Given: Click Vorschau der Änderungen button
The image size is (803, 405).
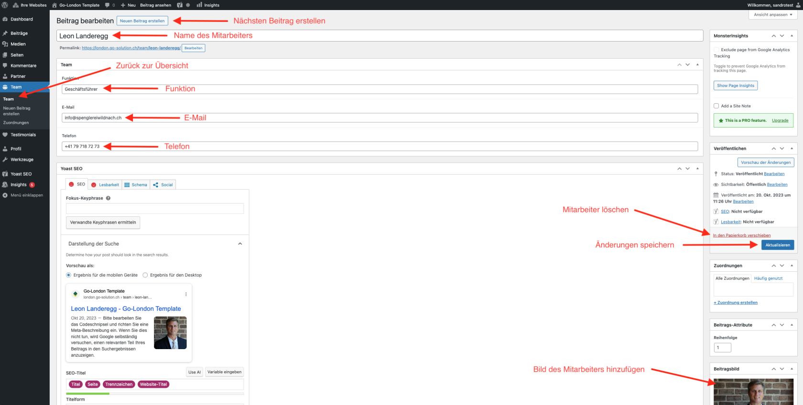Looking at the screenshot, I should [x=766, y=162].
